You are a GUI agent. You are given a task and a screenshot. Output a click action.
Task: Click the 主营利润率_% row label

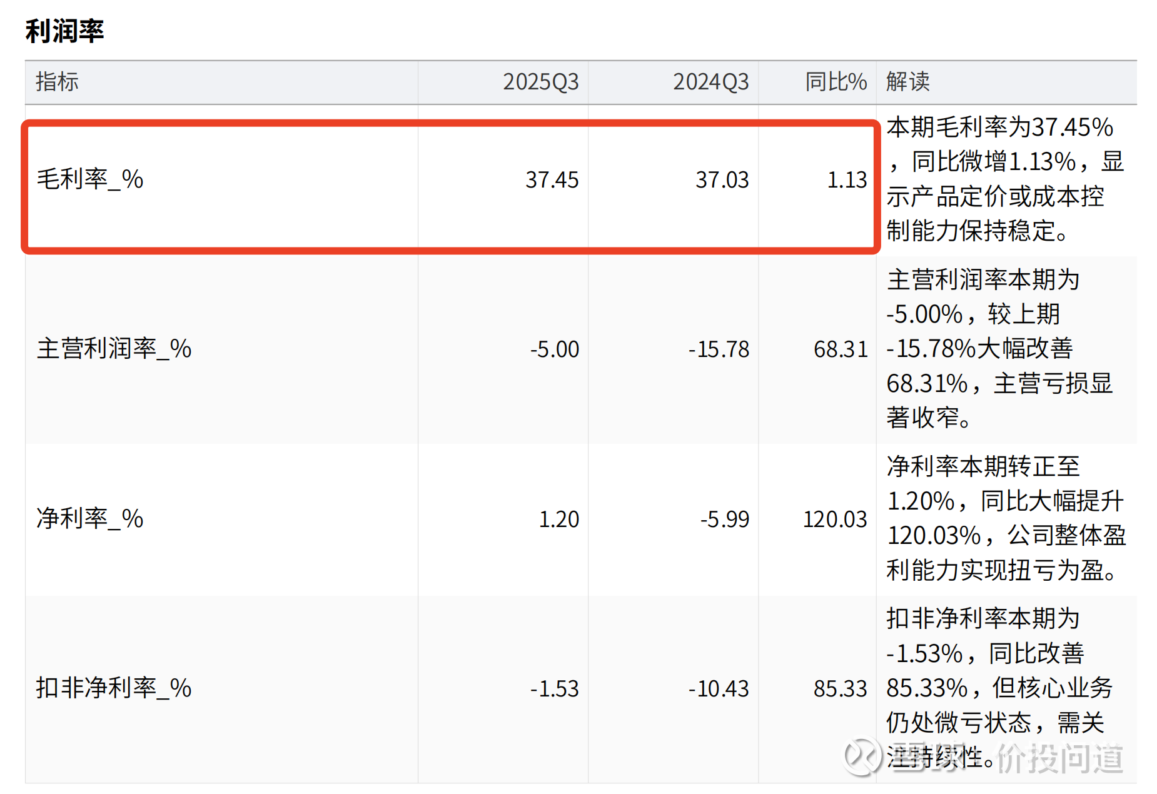click(114, 349)
